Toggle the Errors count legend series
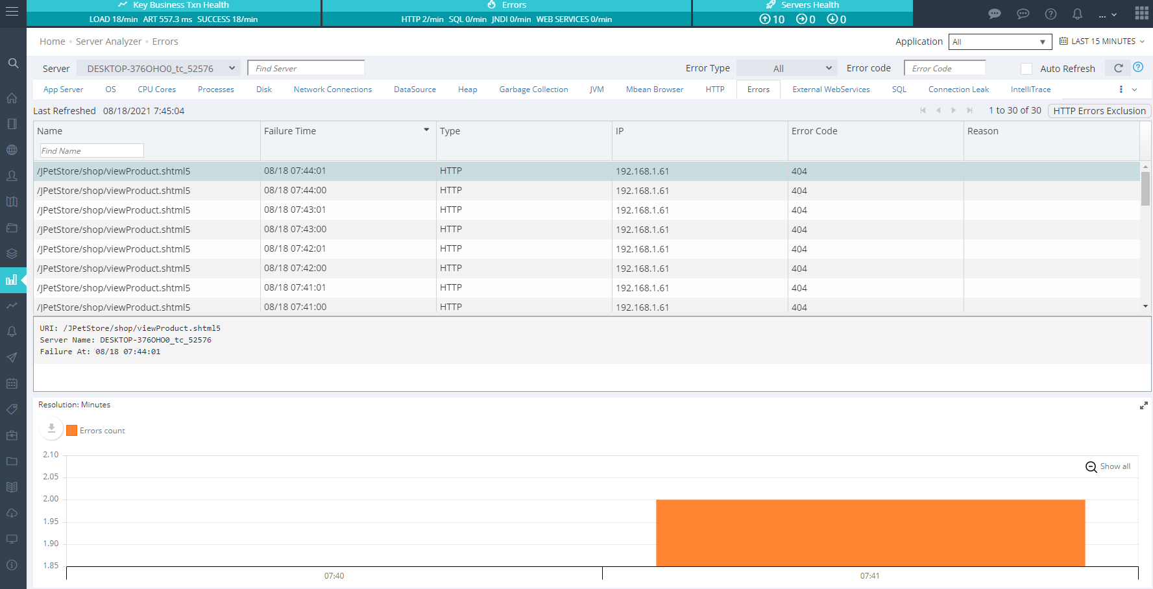This screenshot has height=589, width=1153. 95,431
